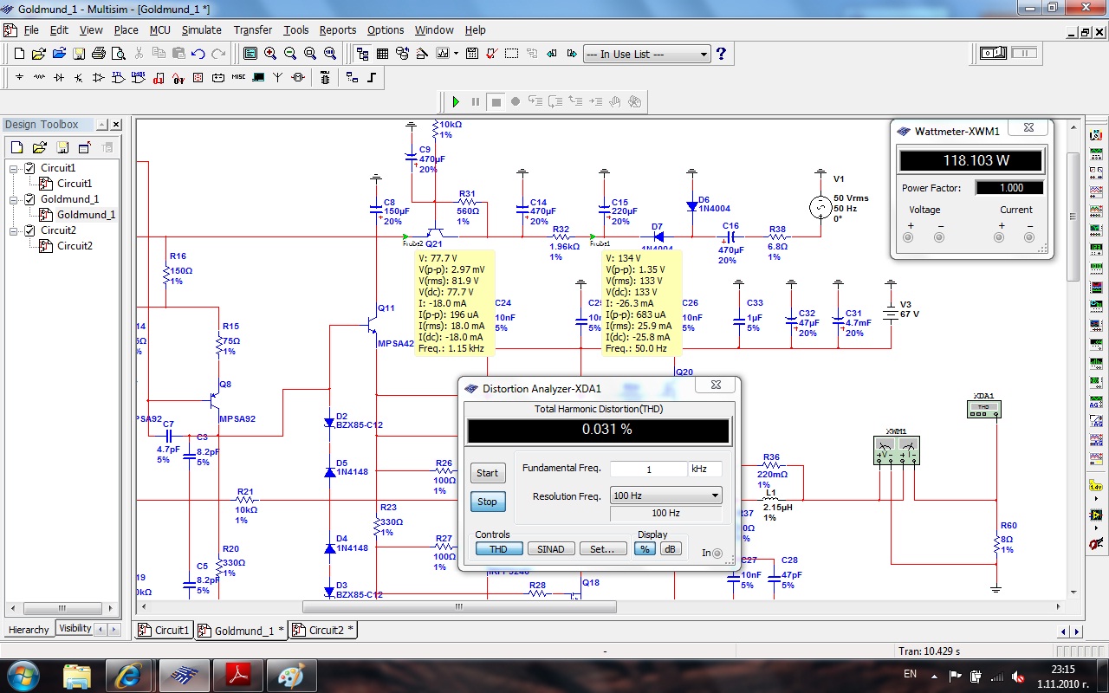Place a source component
The width and height of the screenshot is (1109, 693).
click(x=19, y=77)
